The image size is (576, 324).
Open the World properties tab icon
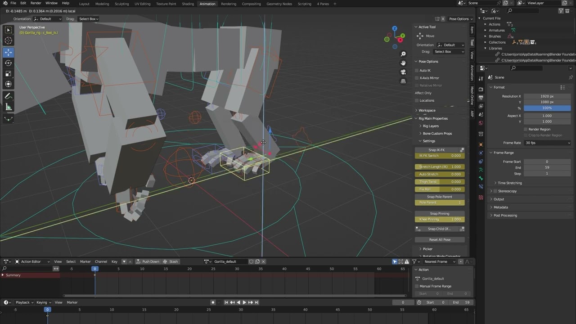coord(481,123)
